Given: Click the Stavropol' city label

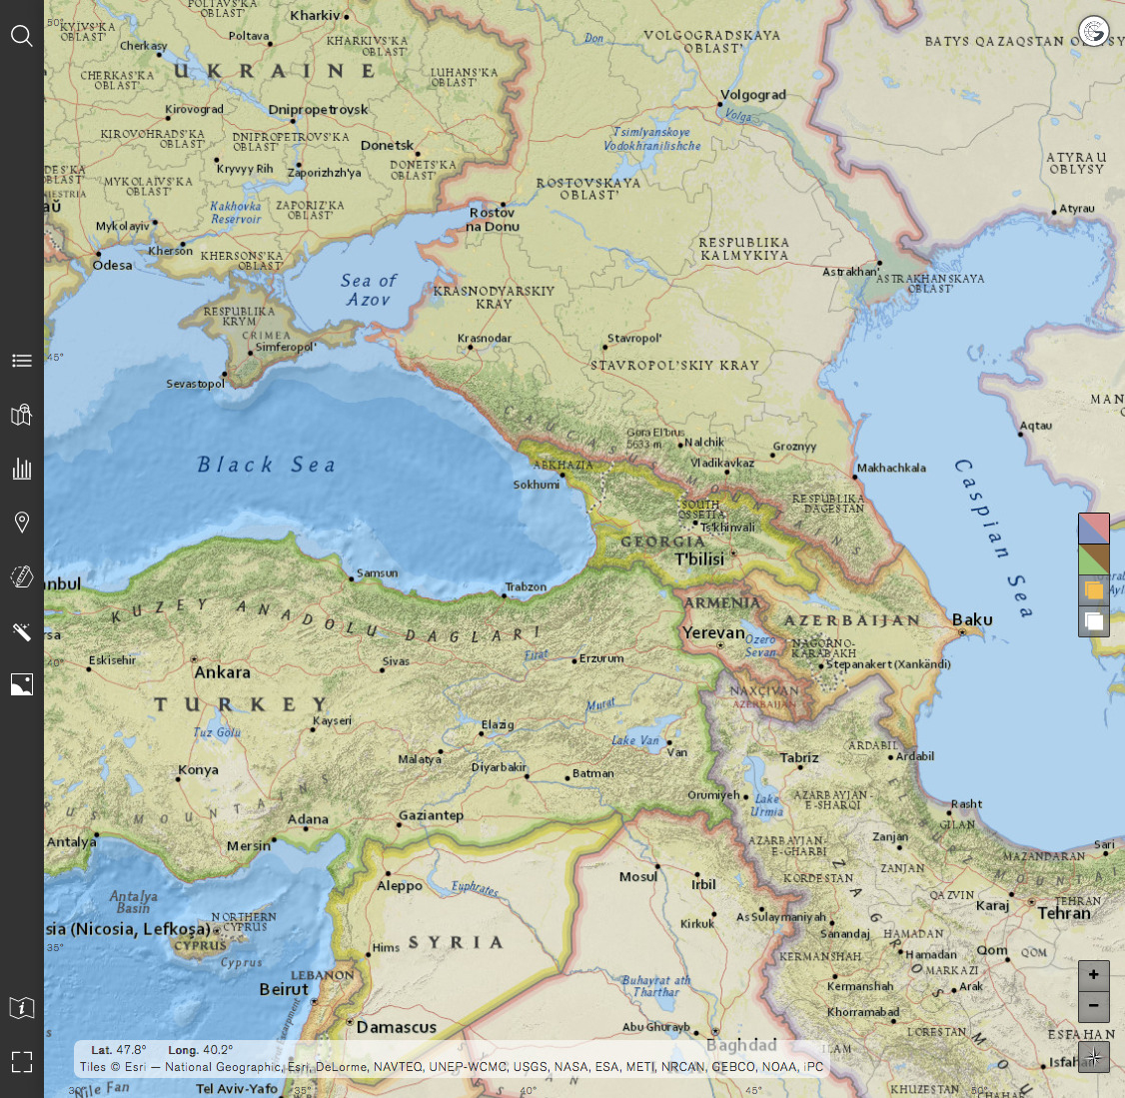Looking at the screenshot, I should (x=634, y=338).
